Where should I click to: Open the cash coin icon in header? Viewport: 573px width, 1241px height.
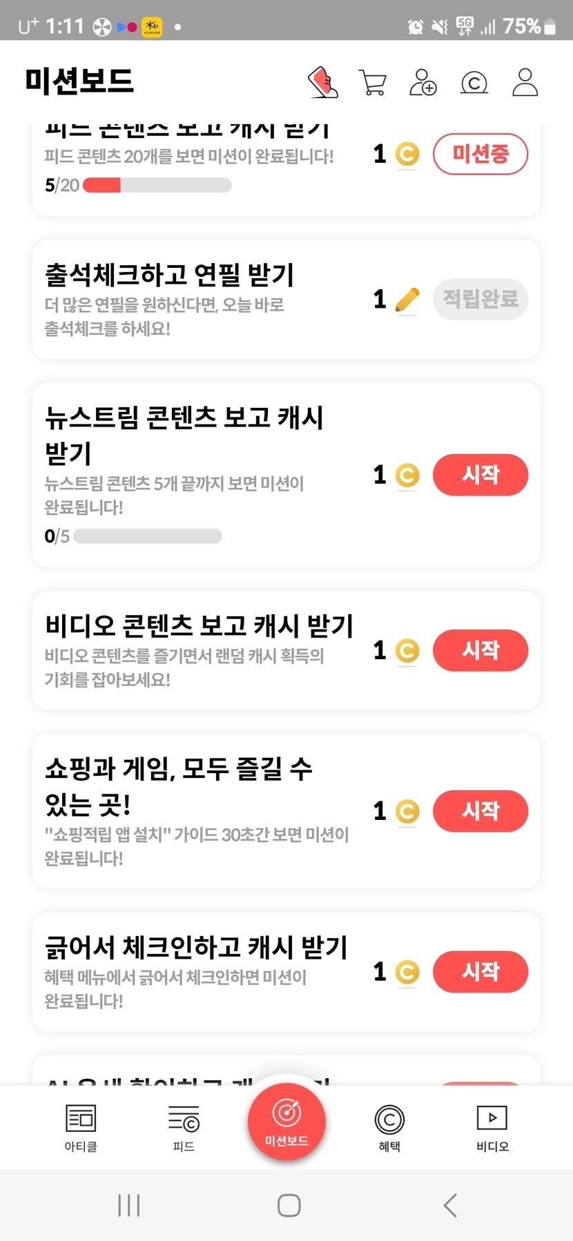[x=474, y=83]
